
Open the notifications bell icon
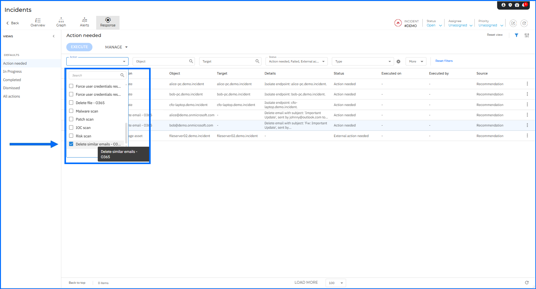click(524, 5)
